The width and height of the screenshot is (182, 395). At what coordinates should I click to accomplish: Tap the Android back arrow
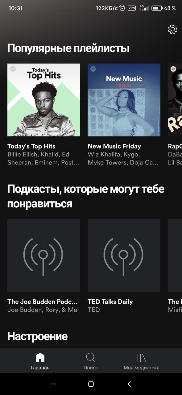pyautogui.click(x=129, y=384)
